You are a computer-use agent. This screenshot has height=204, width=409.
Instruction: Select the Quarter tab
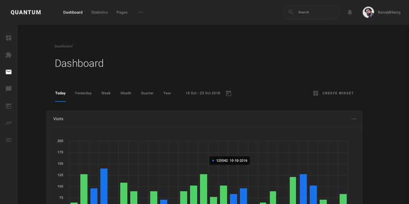click(x=147, y=93)
